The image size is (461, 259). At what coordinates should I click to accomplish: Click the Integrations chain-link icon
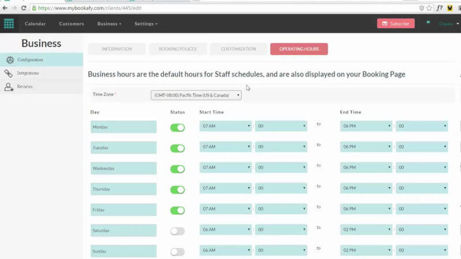pos(9,74)
